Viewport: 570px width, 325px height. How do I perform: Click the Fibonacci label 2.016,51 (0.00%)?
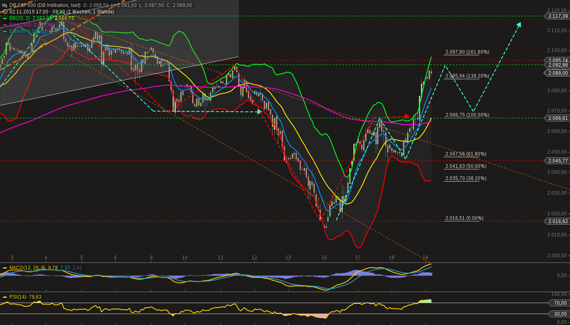coord(465,218)
